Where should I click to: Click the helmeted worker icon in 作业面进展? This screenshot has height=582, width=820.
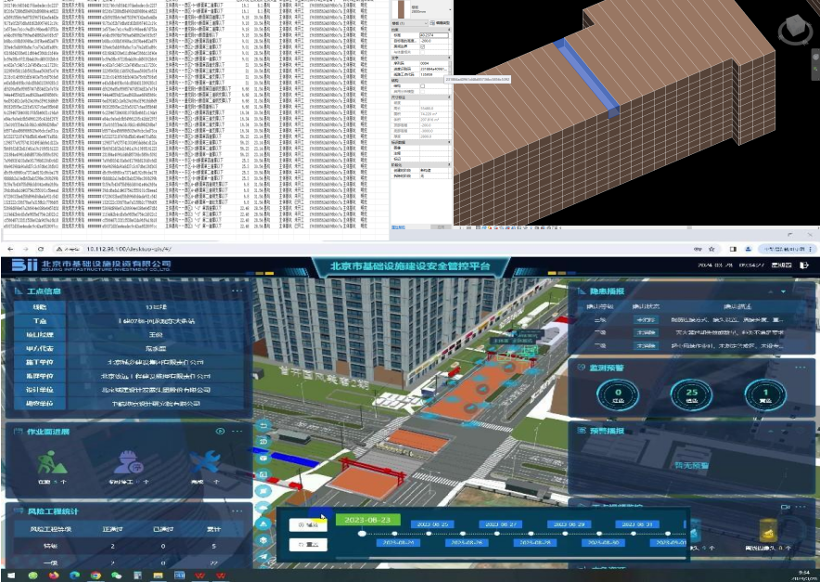click(128, 462)
